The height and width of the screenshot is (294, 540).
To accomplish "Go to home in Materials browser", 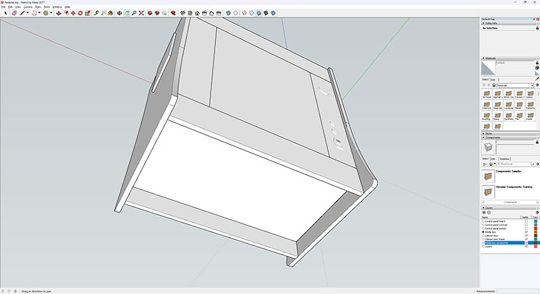I will [x=494, y=85].
